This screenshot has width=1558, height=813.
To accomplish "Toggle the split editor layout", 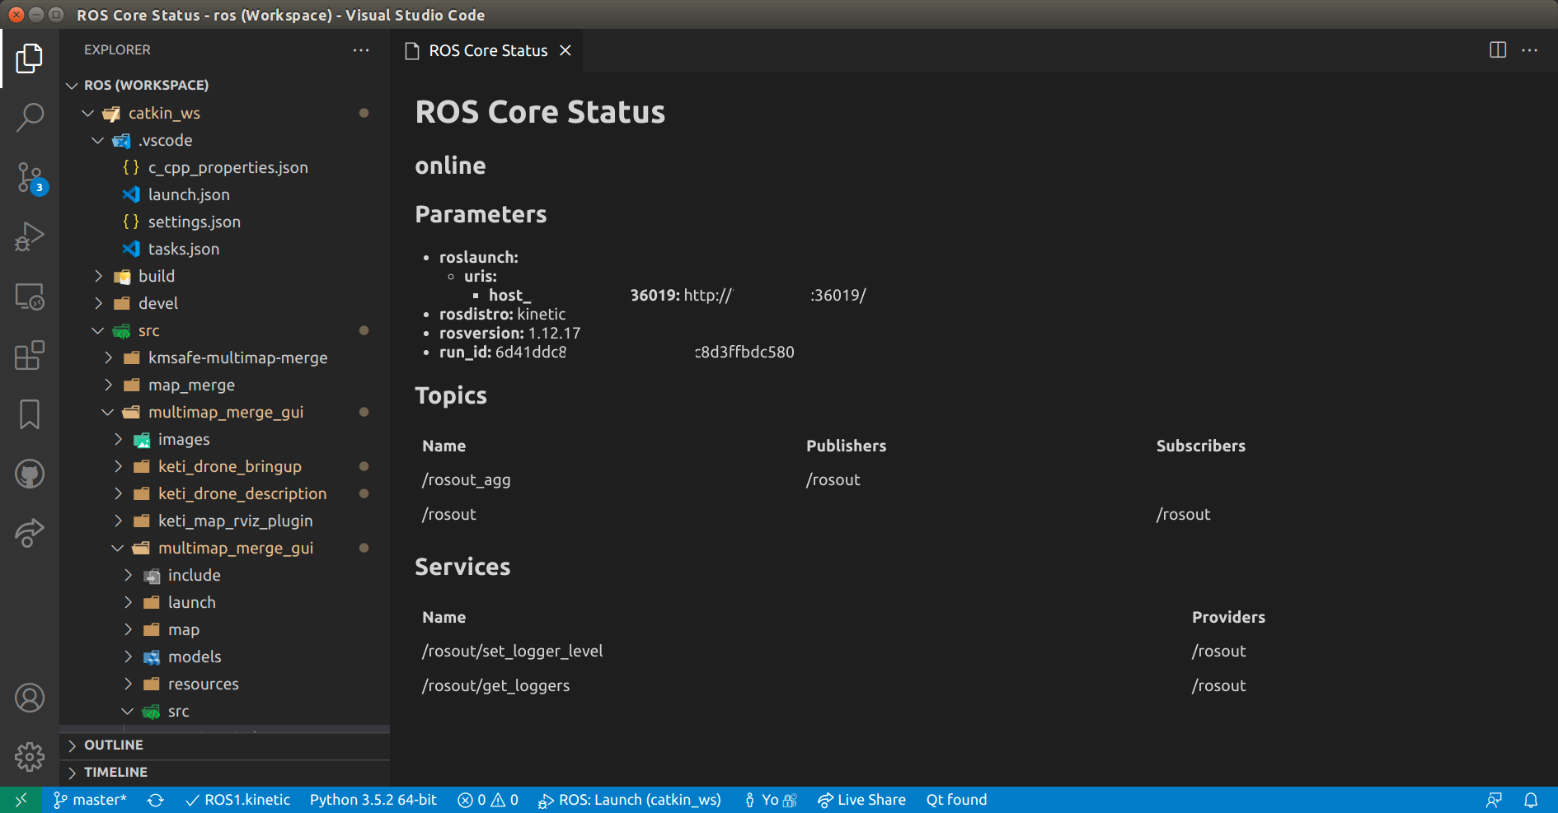I will click(1496, 50).
